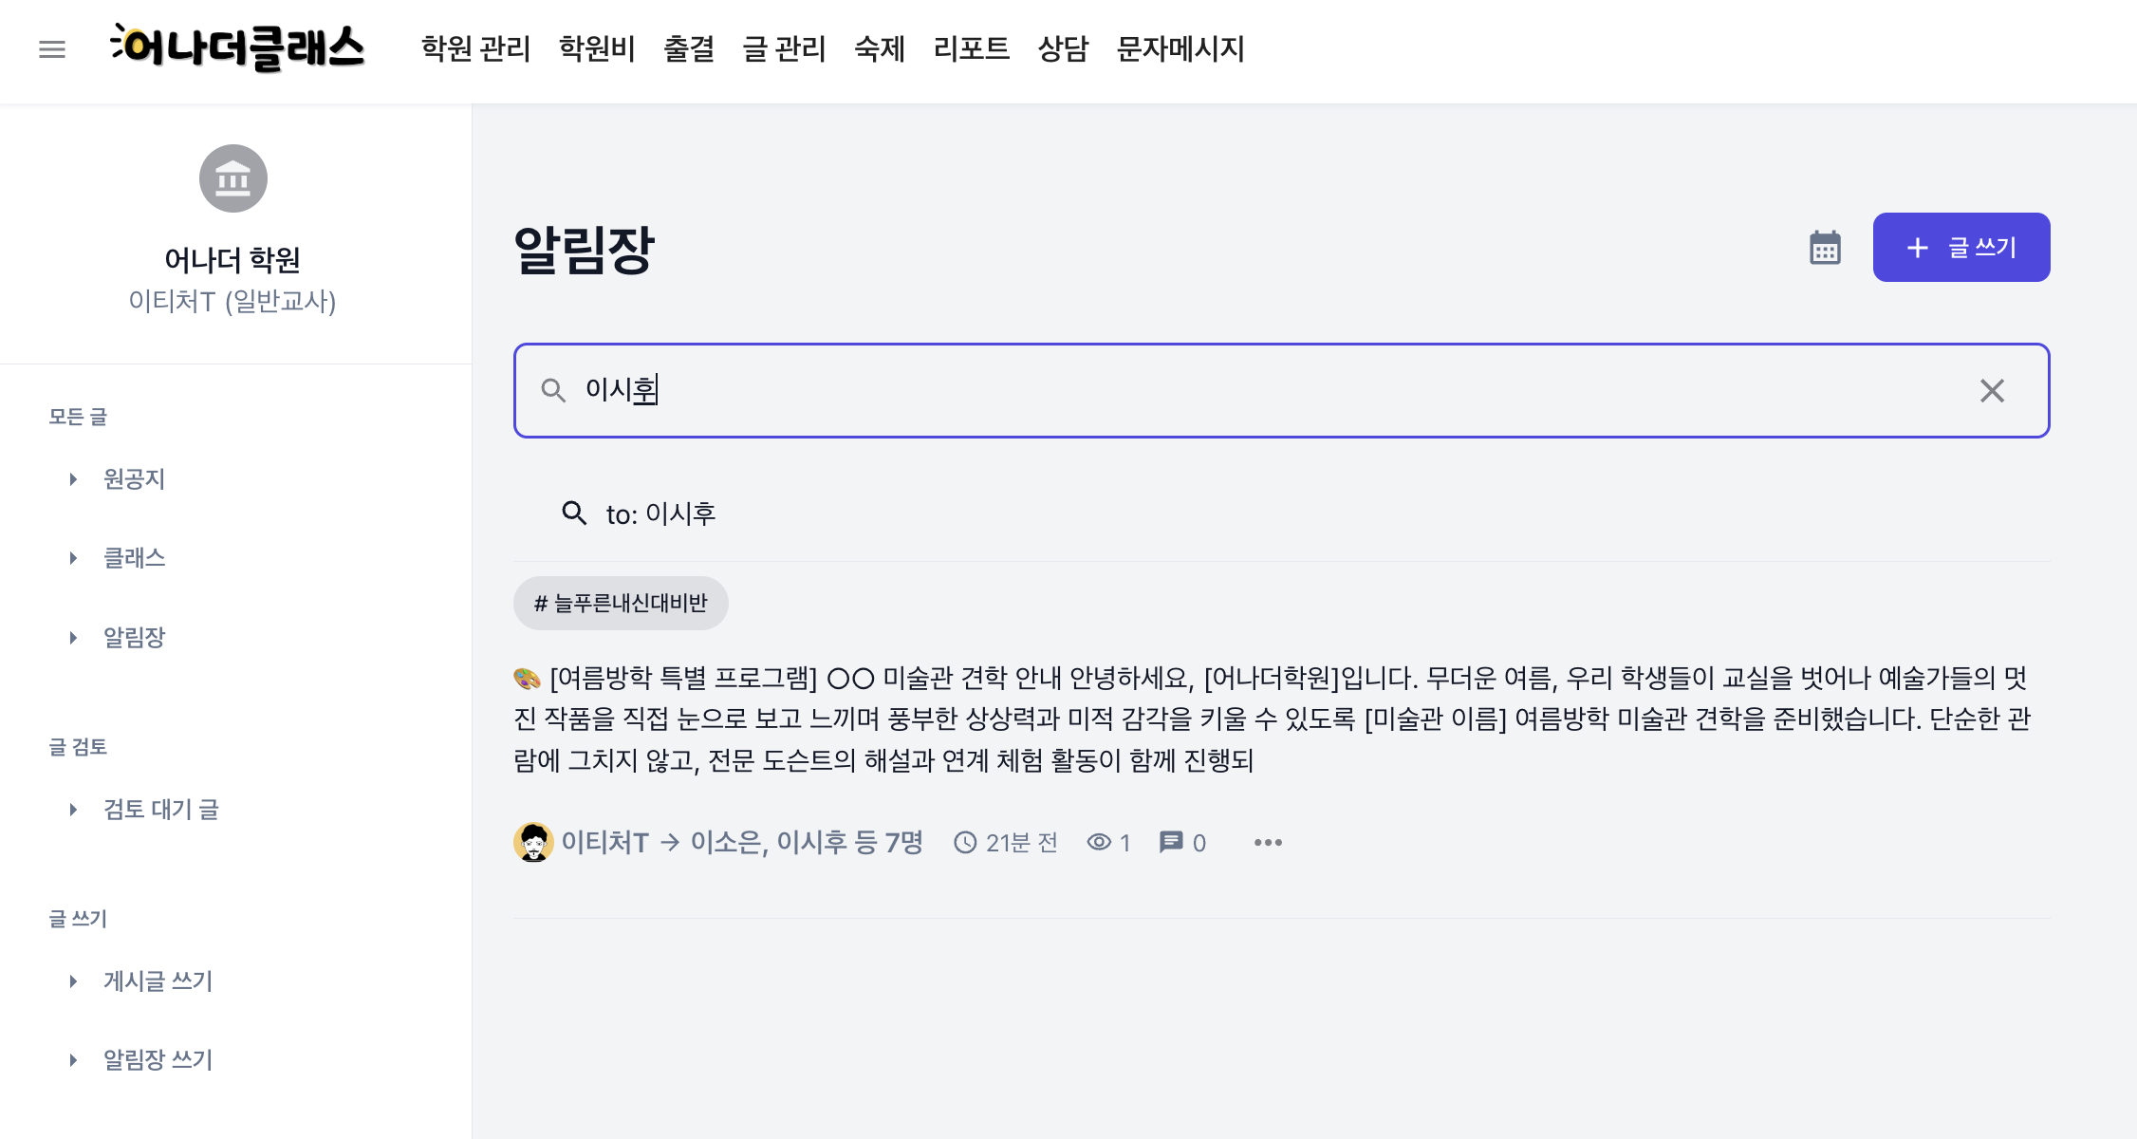Viewport: 2137px width, 1139px height.
Task: Click the 이티처T (일반교사) role text
Action: [232, 301]
